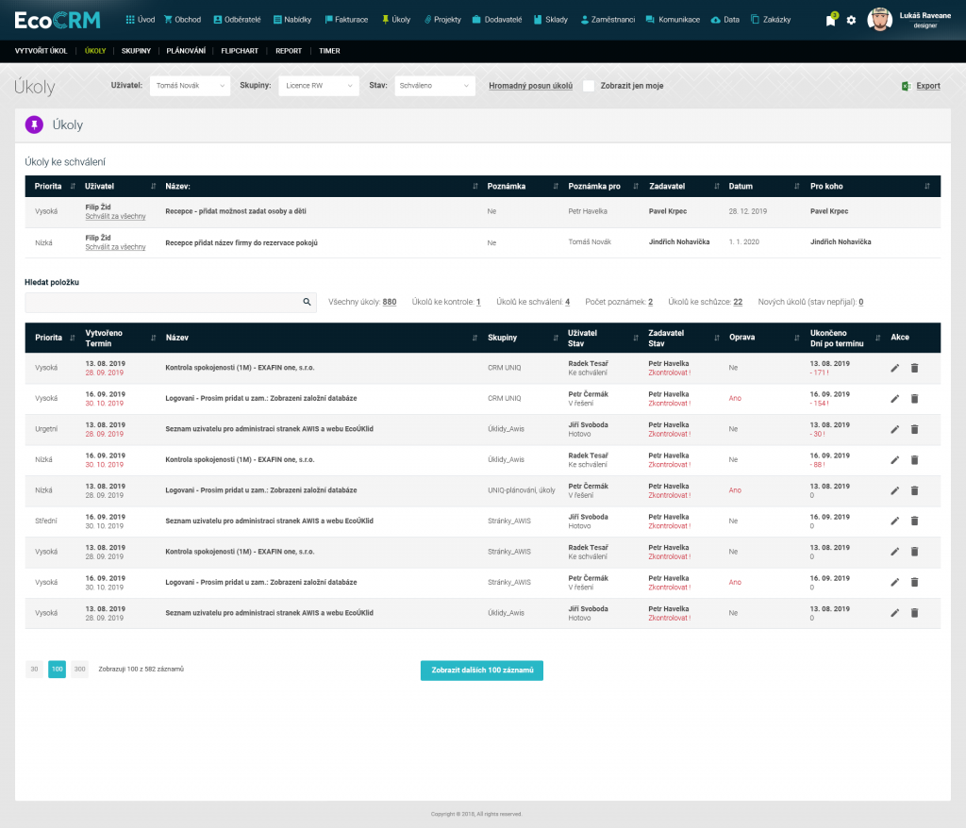This screenshot has width=966, height=828.
Task: Select 30 records per page
Action: (x=35, y=669)
